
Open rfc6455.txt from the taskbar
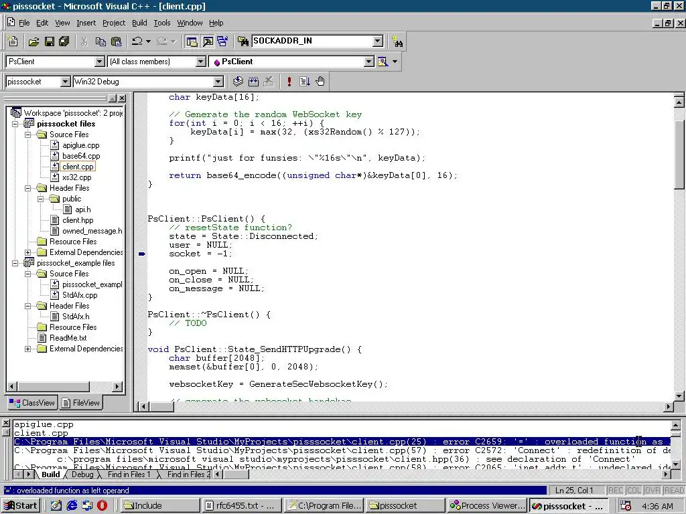(241, 506)
